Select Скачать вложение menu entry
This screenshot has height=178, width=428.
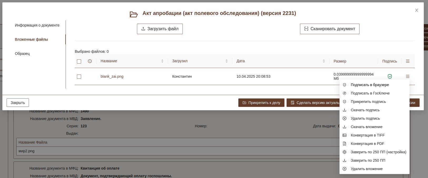tap(366, 127)
